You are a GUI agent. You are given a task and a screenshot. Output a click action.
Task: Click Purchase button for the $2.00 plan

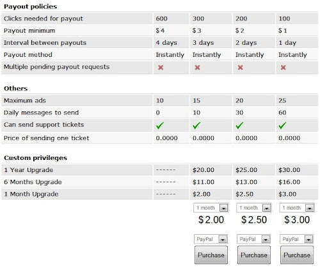(211, 255)
